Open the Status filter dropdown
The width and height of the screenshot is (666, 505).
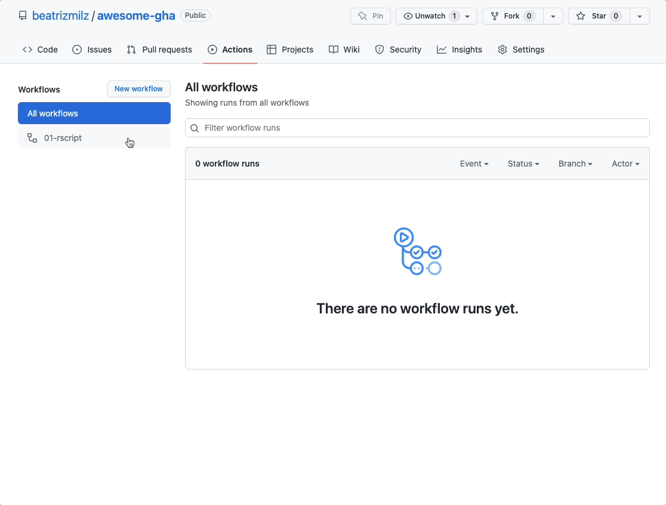point(523,164)
